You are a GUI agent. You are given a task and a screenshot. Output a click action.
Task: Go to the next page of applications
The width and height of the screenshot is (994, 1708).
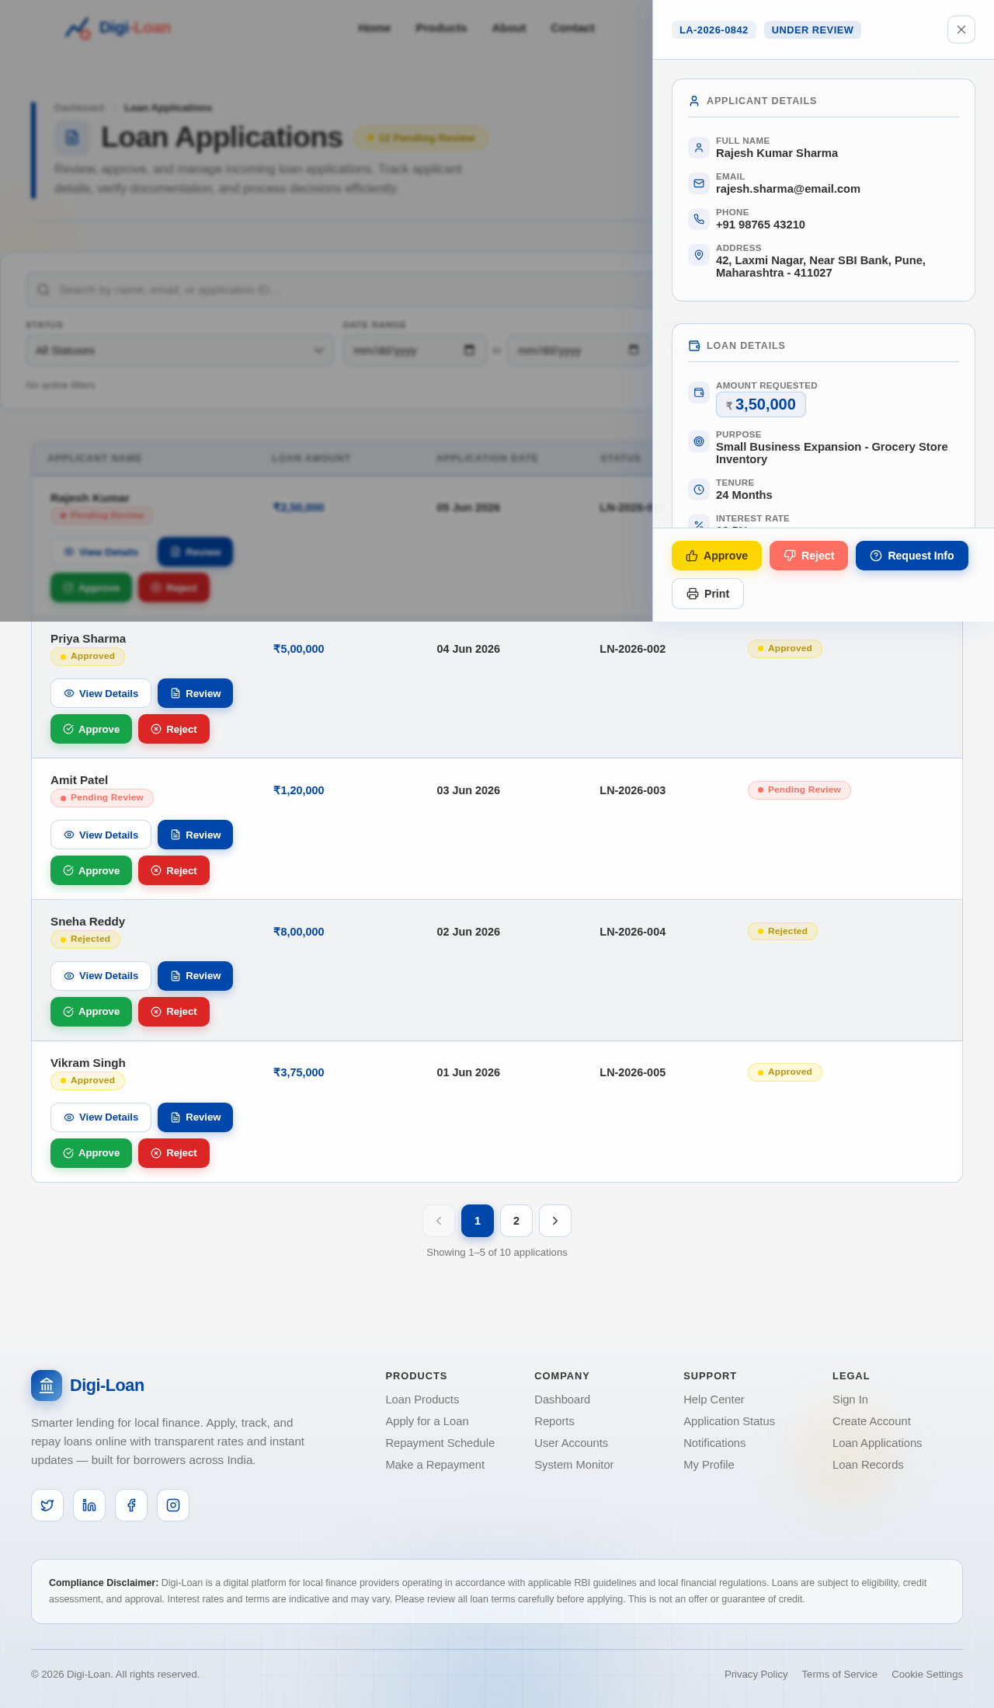point(555,1221)
